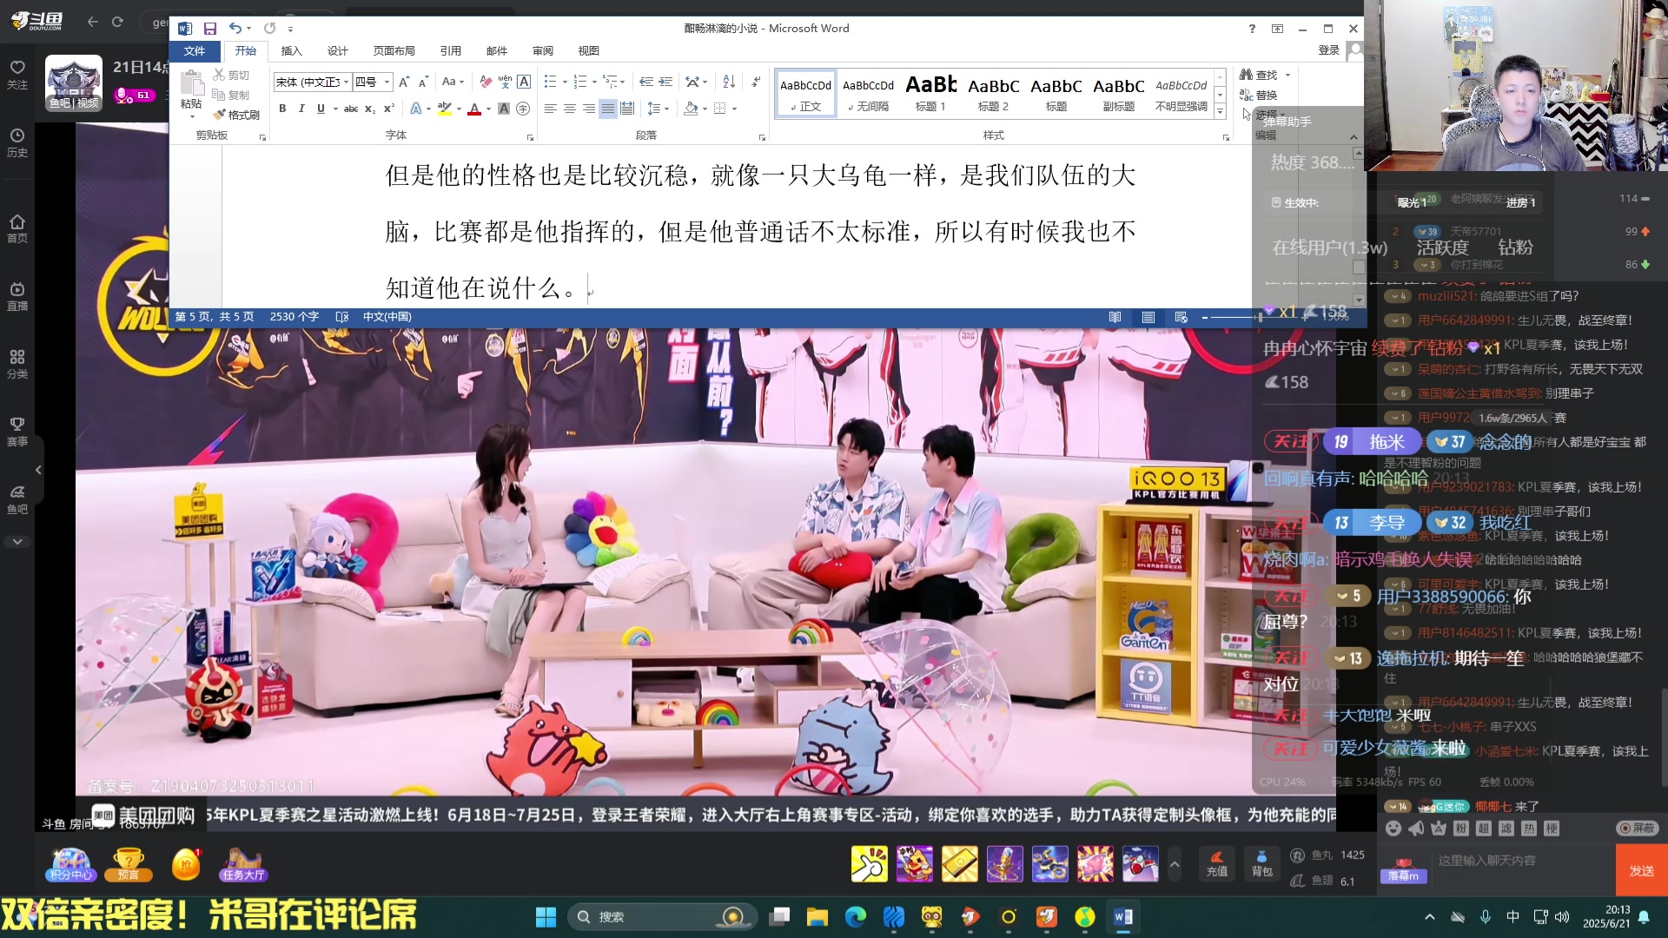Open Douyu 分类 categories icon
The width and height of the screenshot is (1668, 938).
(x=17, y=364)
